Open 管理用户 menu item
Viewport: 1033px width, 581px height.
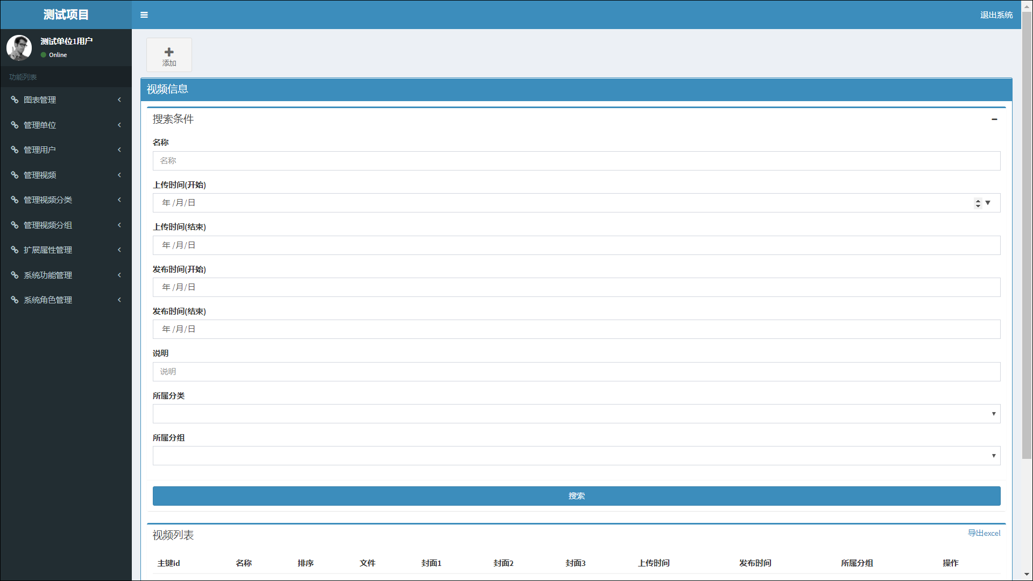[66, 150]
